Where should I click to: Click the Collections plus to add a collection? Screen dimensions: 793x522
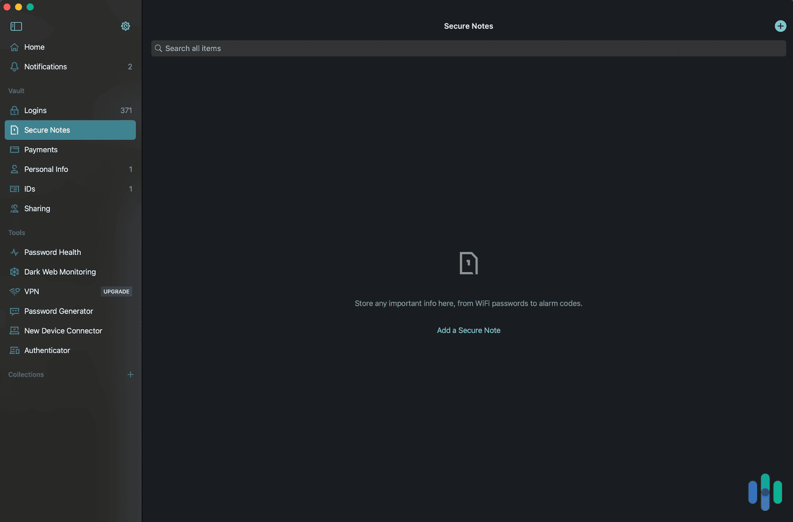130,374
